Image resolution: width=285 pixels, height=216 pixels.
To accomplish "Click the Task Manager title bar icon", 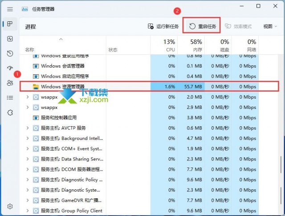I will coord(25,9).
